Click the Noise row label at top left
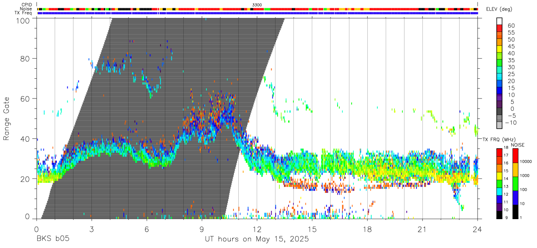This screenshot has height=248, width=537. pos(27,9)
